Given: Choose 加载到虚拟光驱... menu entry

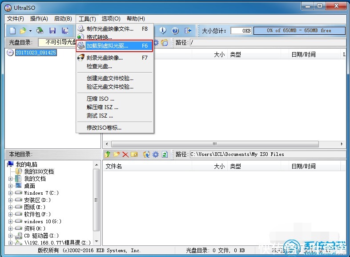Looking at the screenshot, I should [x=114, y=46].
